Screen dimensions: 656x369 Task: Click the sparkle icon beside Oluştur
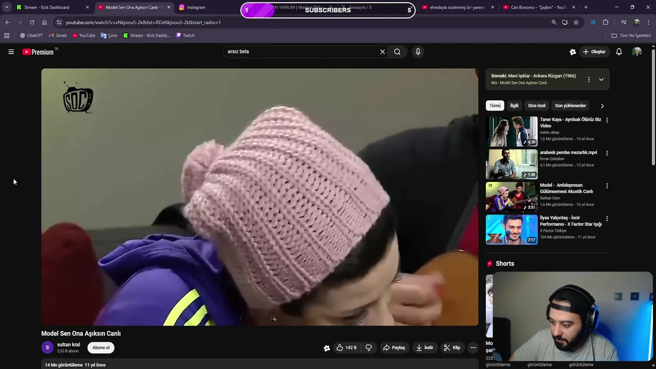pyautogui.click(x=572, y=52)
